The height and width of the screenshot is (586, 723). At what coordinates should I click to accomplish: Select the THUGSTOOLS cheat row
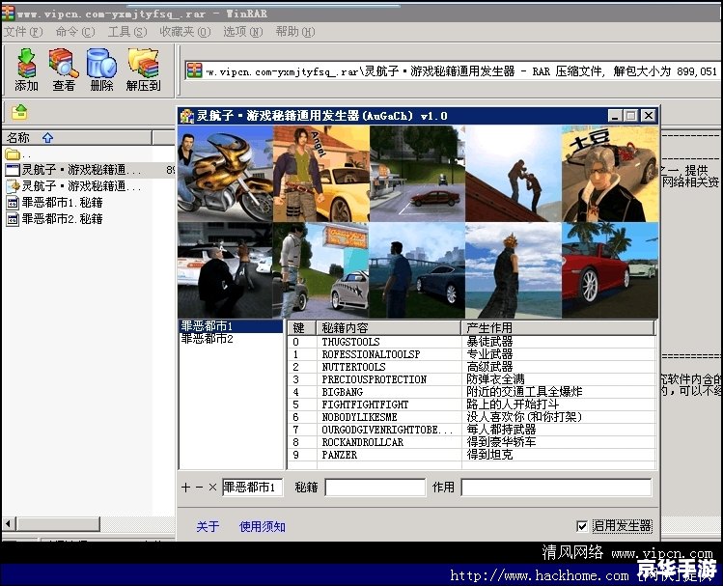click(x=471, y=342)
